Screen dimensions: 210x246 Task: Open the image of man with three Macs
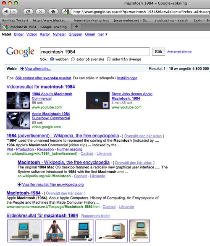click(55, 231)
